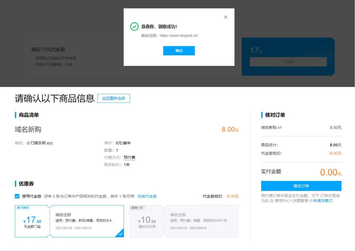Open the 兑换代金券 link

click(147, 196)
